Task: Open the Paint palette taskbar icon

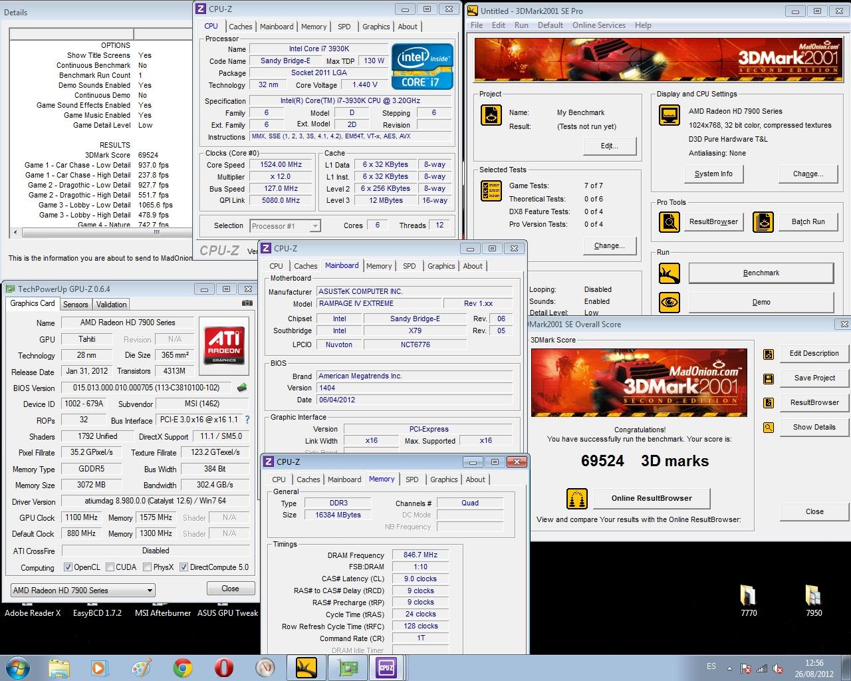Action: click(x=141, y=667)
